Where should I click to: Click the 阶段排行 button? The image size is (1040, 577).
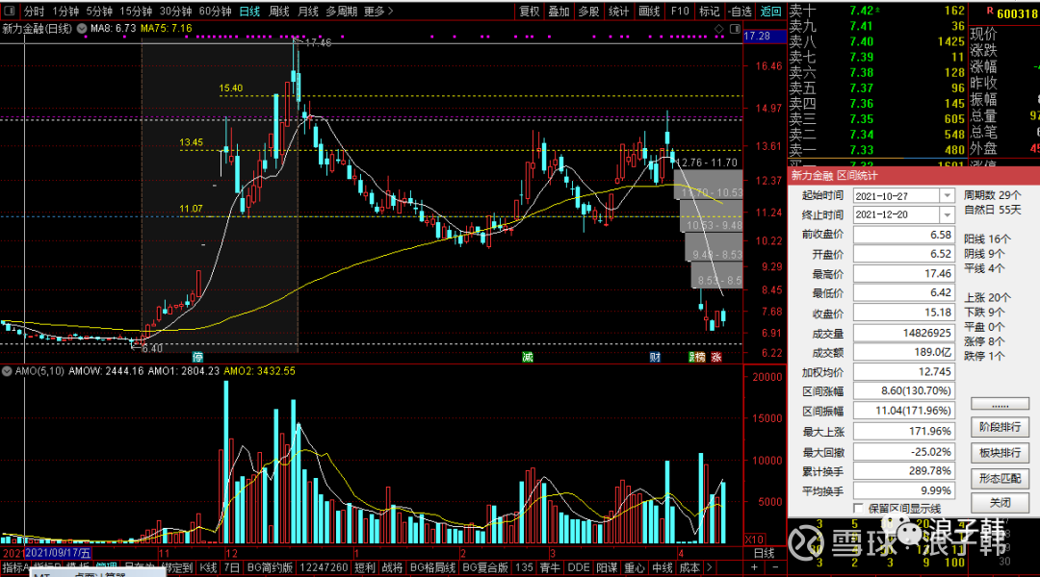1000,427
